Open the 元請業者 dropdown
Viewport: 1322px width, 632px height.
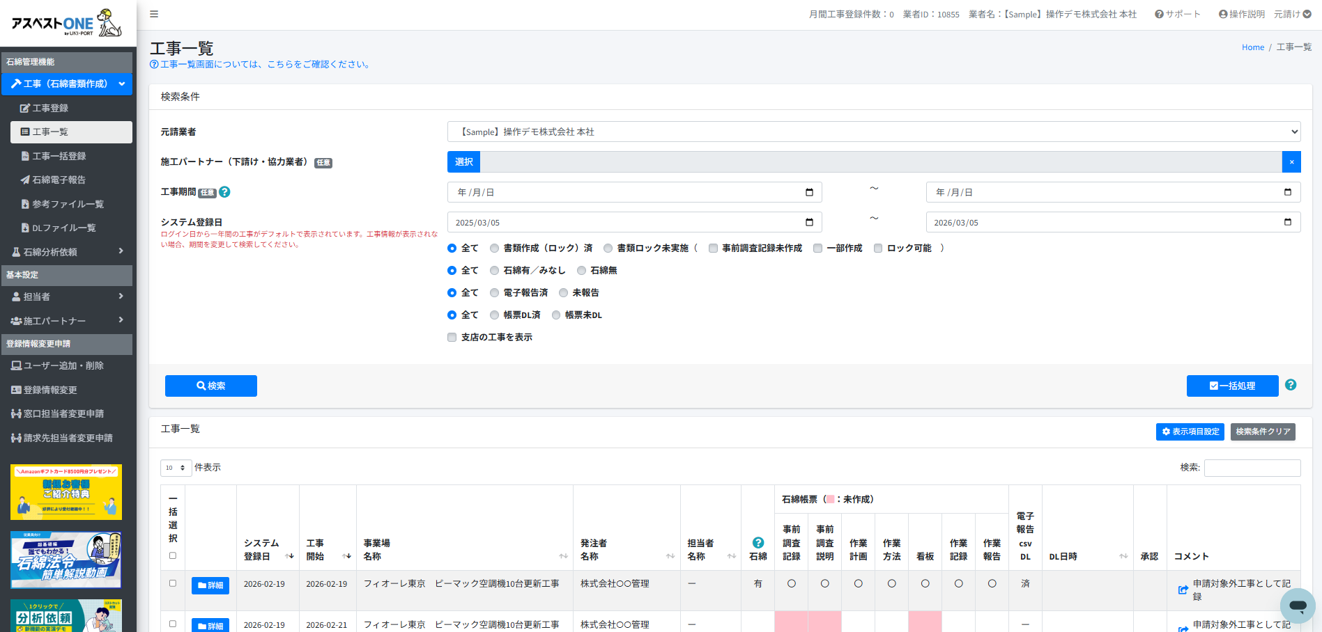coord(873,132)
